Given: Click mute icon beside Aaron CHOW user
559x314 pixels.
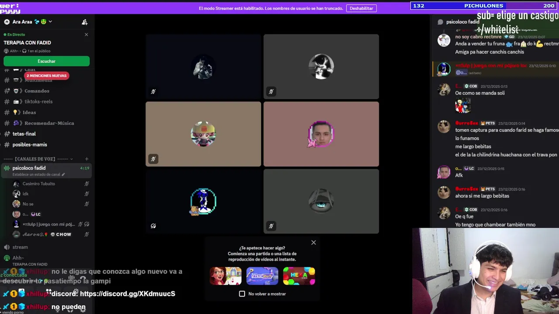Looking at the screenshot, I should [x=86, y=235].
